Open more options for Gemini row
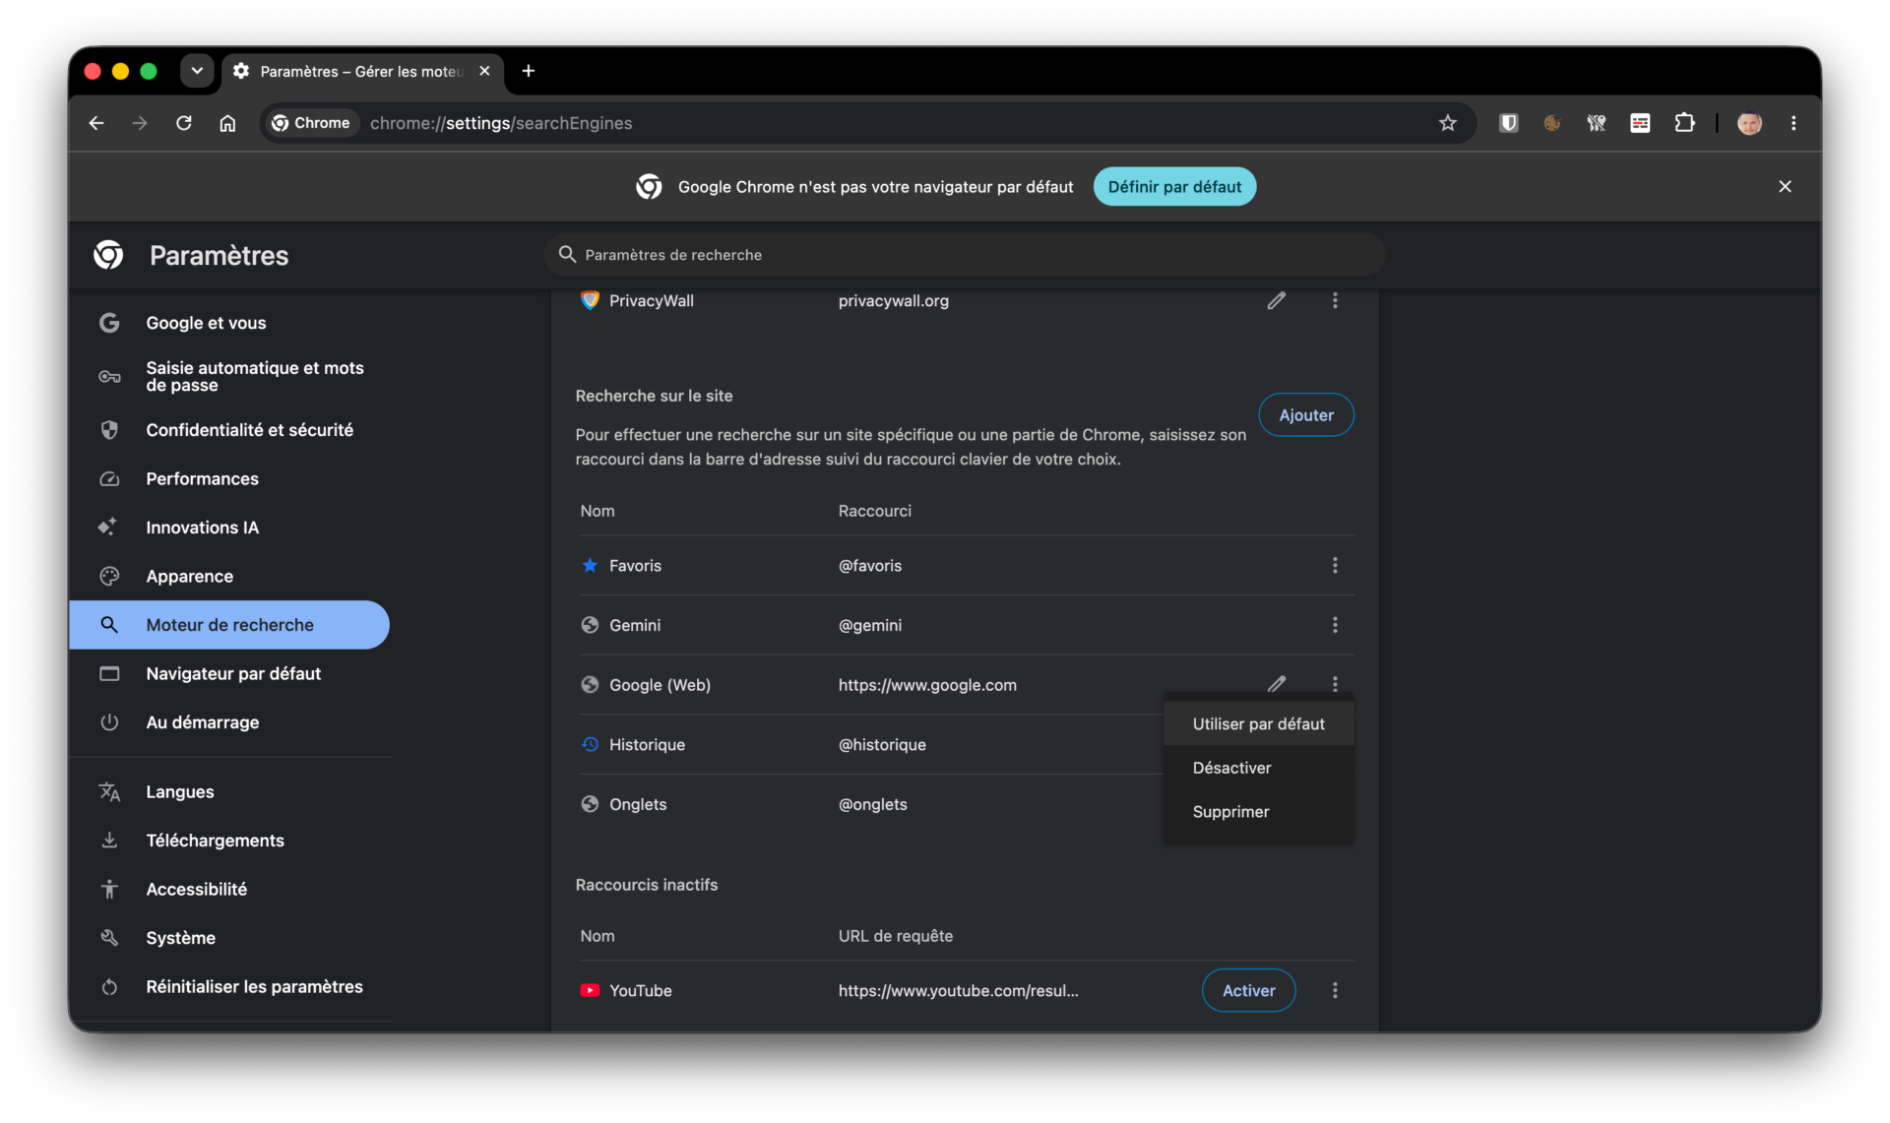This screenshot has height=1123, width=1890. click(1335, 625)
